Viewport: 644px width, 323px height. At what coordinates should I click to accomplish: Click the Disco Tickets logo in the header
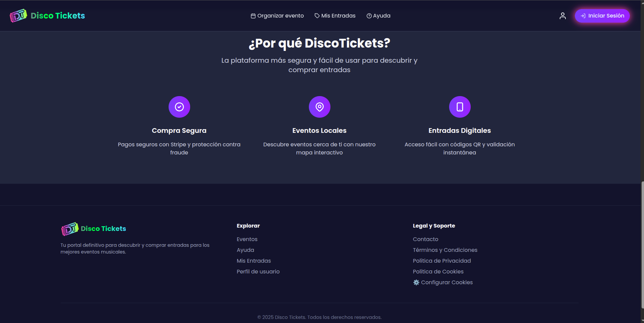pos(47,16)
